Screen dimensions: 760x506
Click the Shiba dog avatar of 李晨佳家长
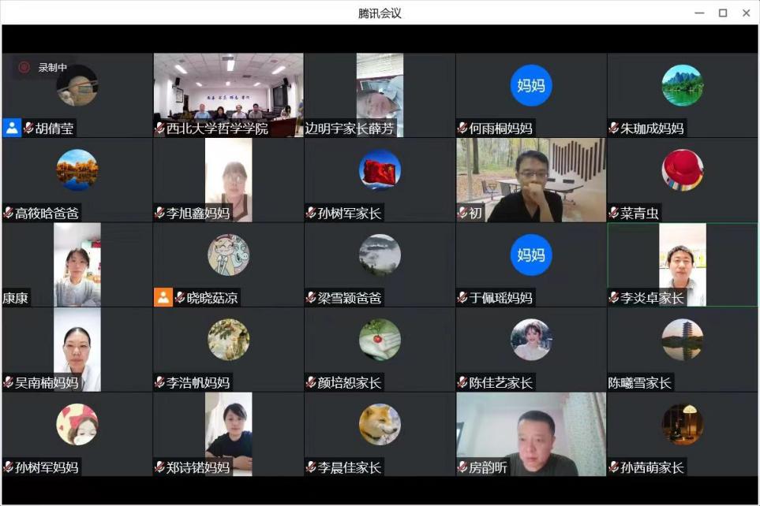(380, 424)
